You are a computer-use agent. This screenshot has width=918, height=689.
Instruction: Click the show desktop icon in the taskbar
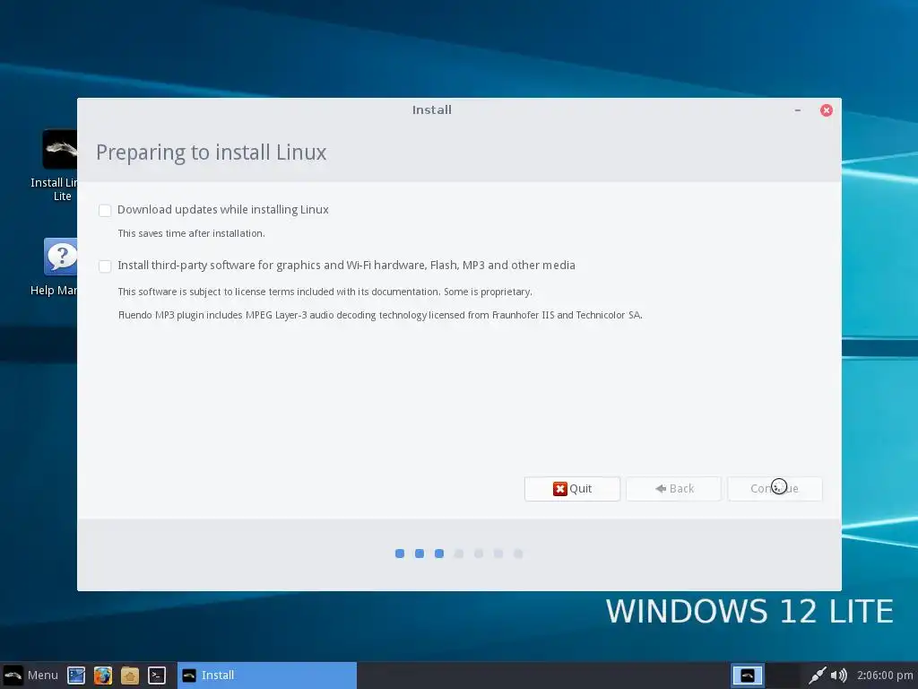pos(76,676)
